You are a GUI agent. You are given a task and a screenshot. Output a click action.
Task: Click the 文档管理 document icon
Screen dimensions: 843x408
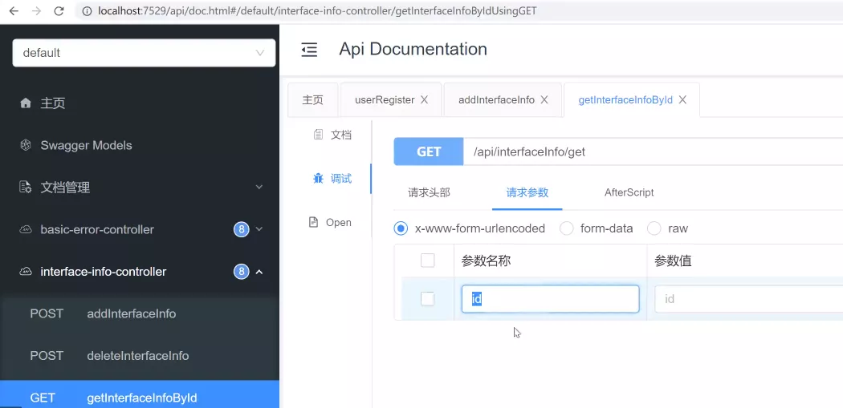point(25,188)
